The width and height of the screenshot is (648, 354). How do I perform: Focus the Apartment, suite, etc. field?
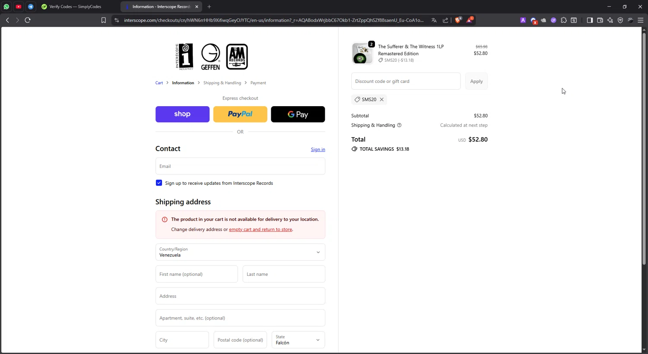point(240,318)
